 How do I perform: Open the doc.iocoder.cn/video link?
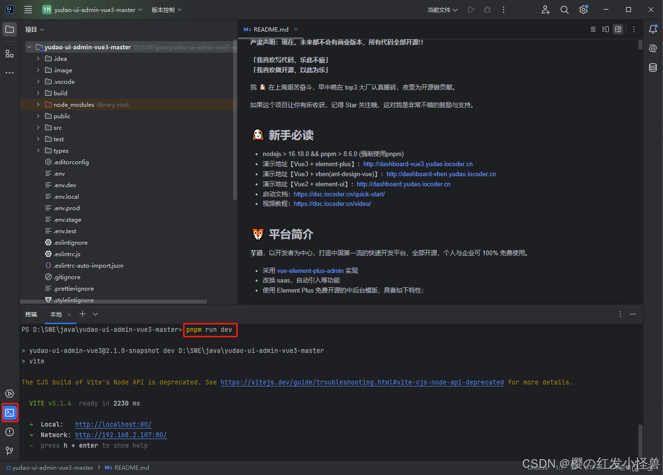click(332, 204)
